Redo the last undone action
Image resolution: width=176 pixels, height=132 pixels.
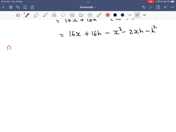coord(151,7)
